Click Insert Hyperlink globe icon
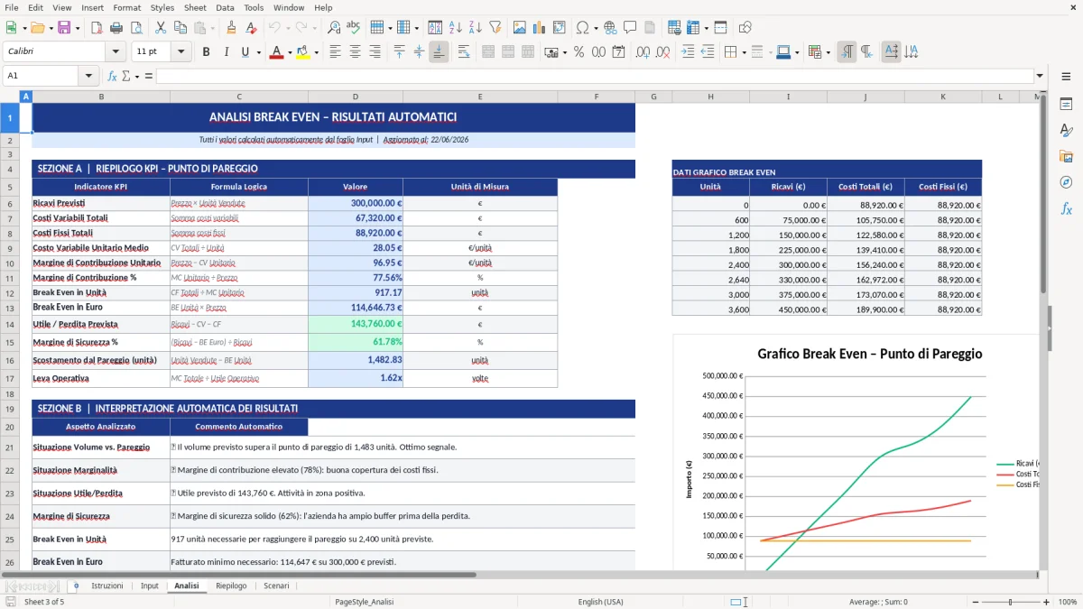Screen dimensions: 1083x609 coord(610,28)
